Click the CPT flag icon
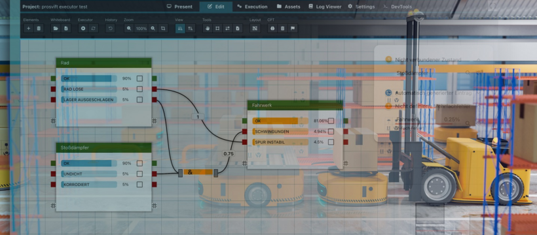Viewport: 537px width, 235px height. [x=293, y=28]
